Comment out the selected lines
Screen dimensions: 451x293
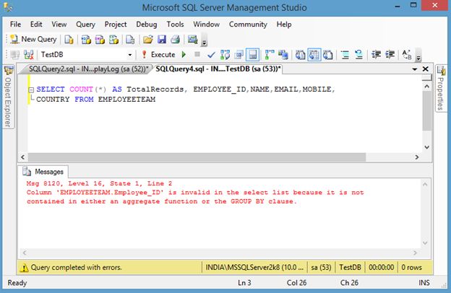coord(345,55)
